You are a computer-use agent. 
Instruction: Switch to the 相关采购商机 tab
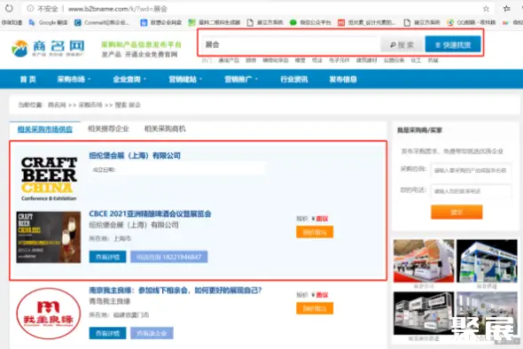tap(165, 128)
